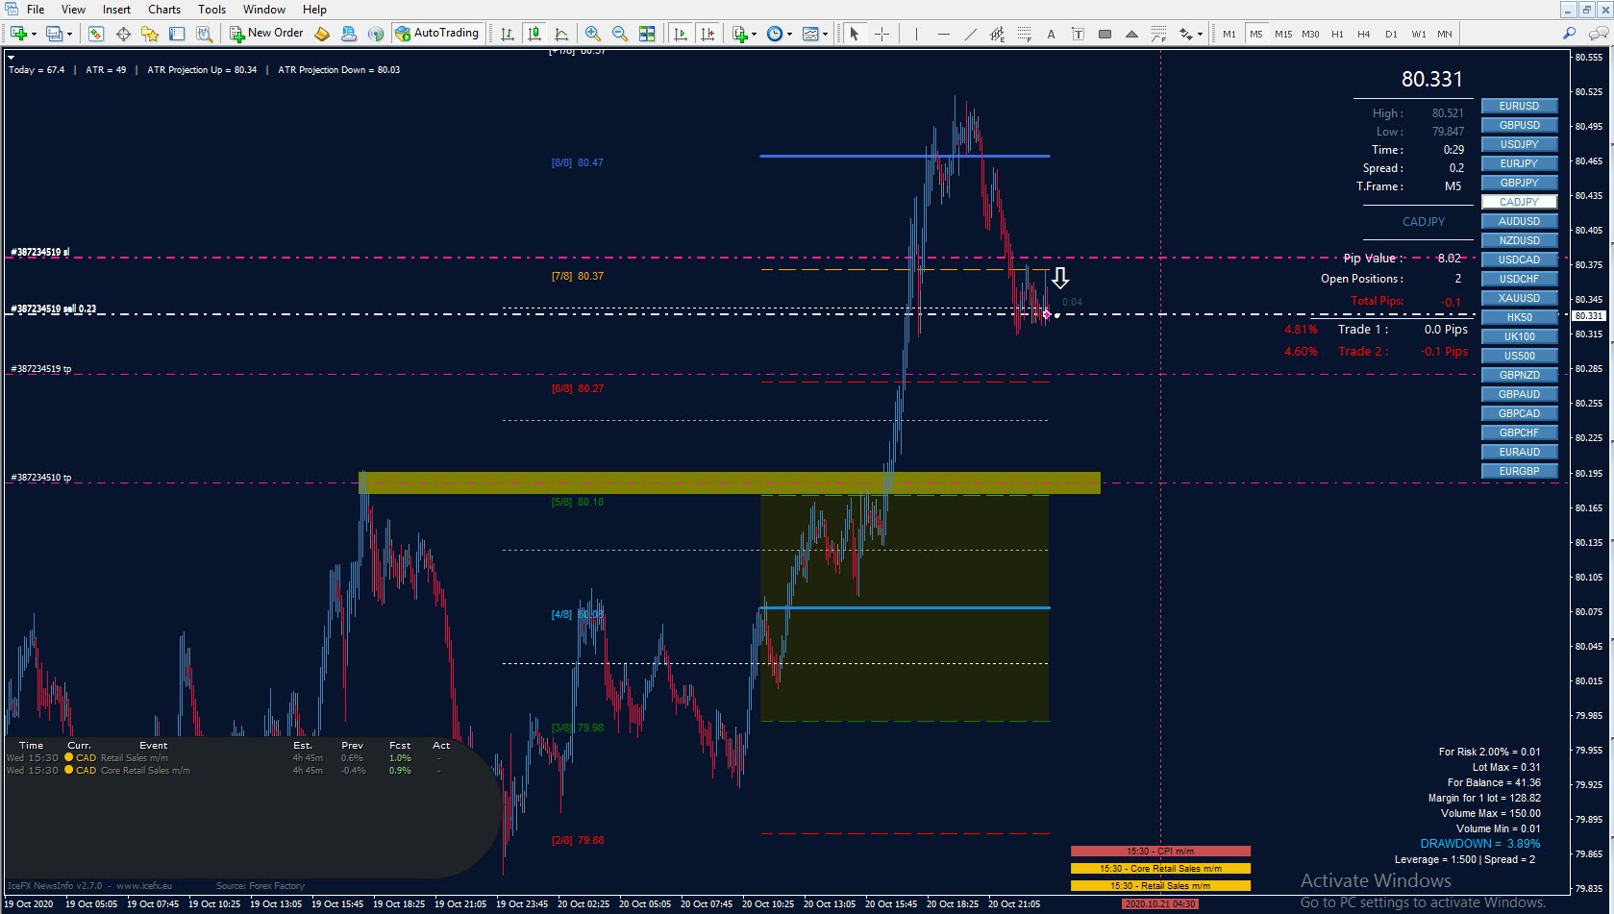The image size is (1614, 914).
Task: Switch chart to candlesticks mode
Action: tap(534, 34)
